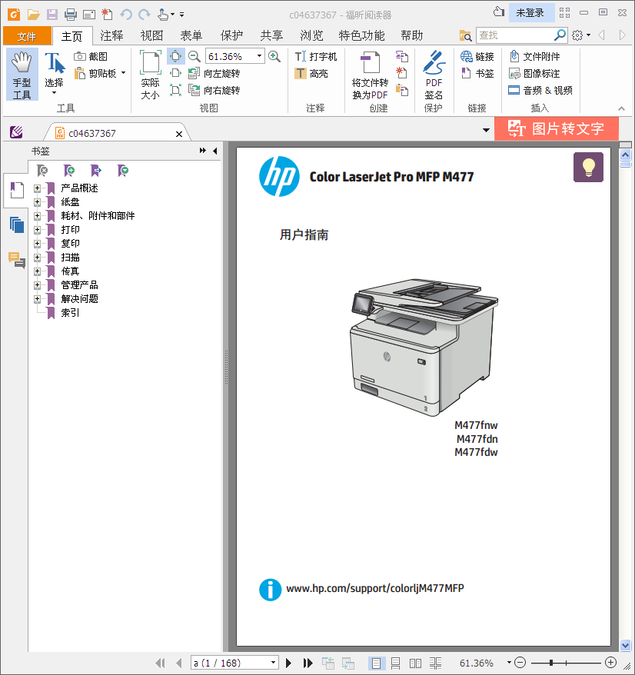Open the Comments panel in sidebar
This screenshot has width=635, height=675.
point(17,261)
